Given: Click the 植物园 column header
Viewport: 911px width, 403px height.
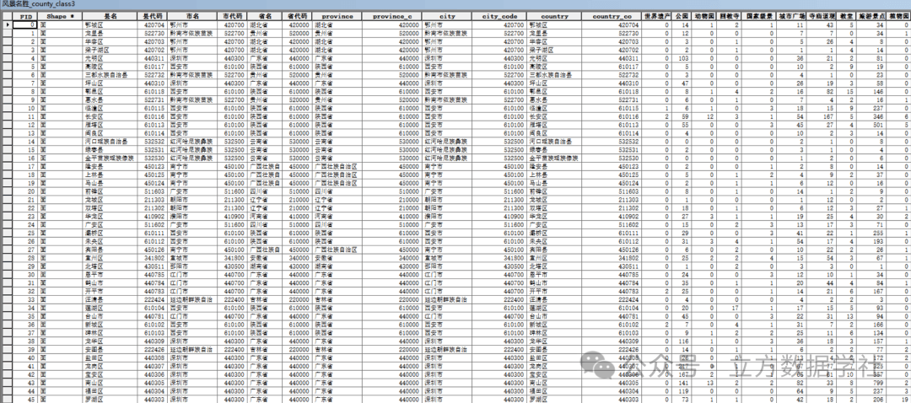Looking at the screenshot, I should tap(898, 16).
